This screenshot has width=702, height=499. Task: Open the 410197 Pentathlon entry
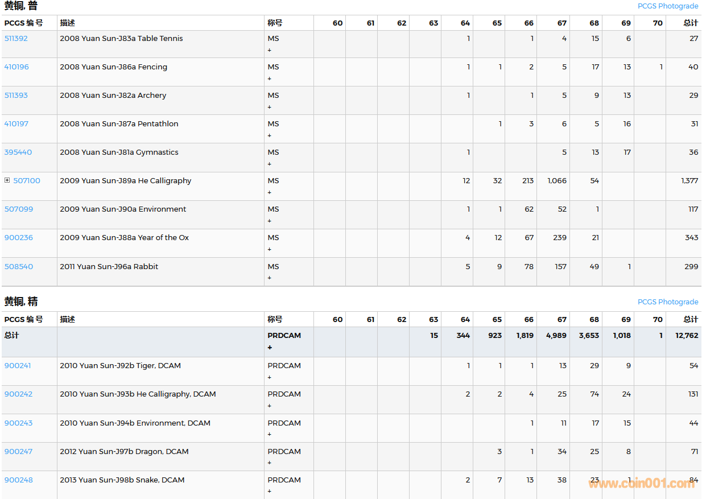(16, 124)
